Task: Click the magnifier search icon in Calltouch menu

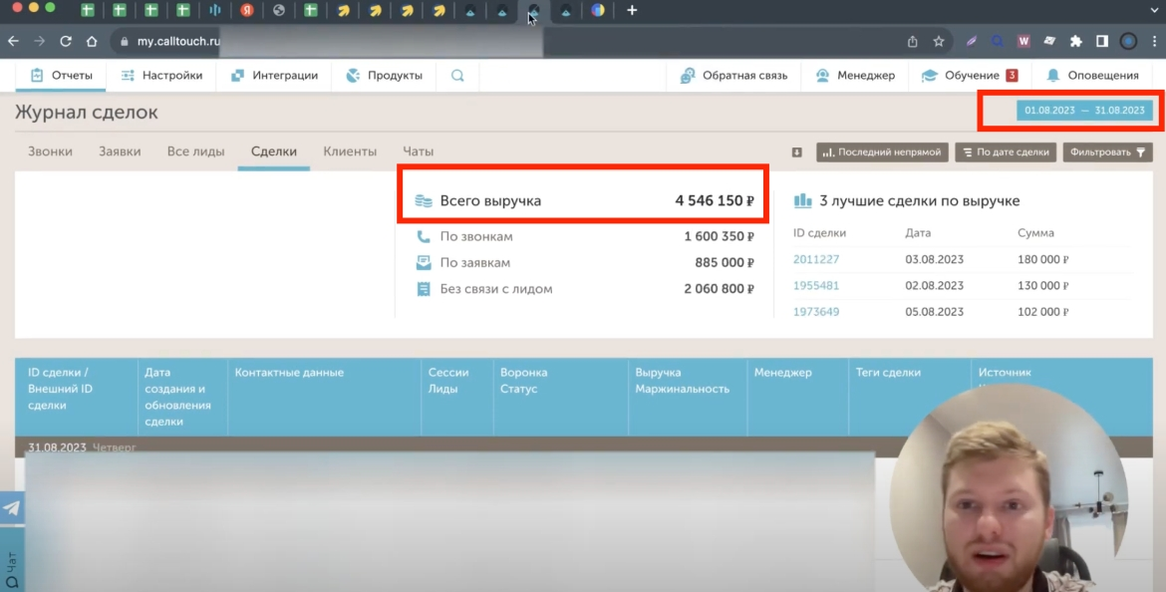Action: coord(457,75)
